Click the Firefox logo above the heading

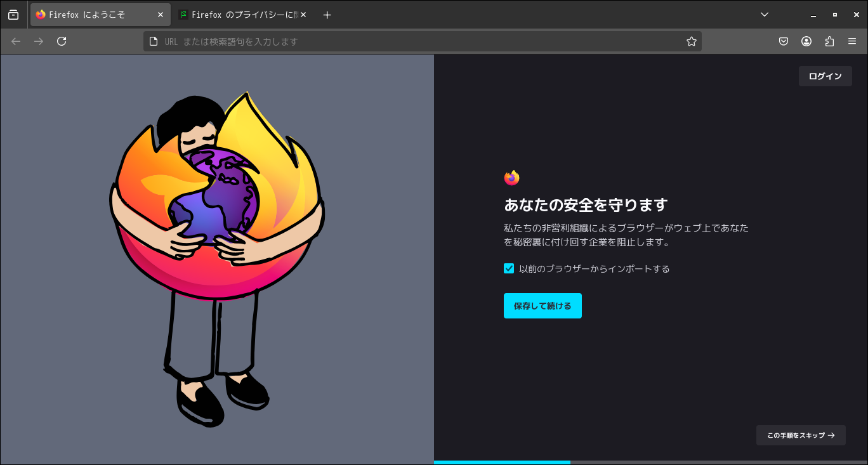click(x=511, y=178)
